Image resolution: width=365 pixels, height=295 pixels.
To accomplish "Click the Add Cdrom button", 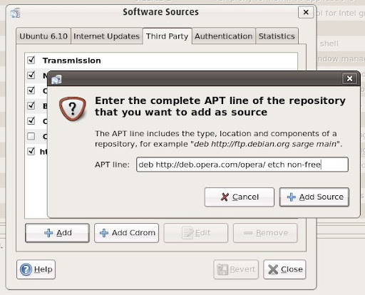I will (x=126, y=233).
